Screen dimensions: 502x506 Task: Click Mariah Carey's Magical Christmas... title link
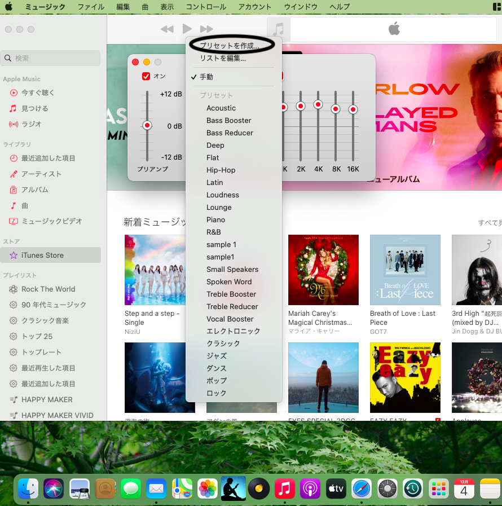(320, 318)
